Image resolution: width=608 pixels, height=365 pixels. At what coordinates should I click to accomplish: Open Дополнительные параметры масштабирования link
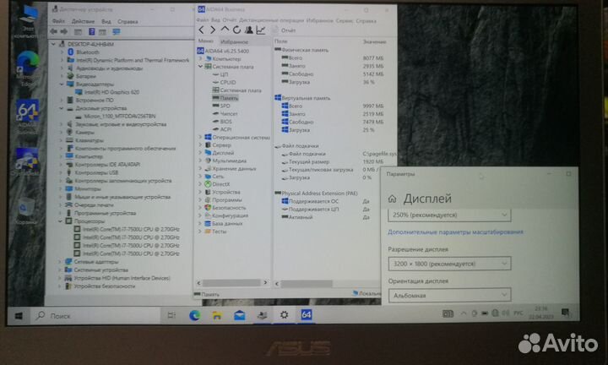[x=456, y=232]
